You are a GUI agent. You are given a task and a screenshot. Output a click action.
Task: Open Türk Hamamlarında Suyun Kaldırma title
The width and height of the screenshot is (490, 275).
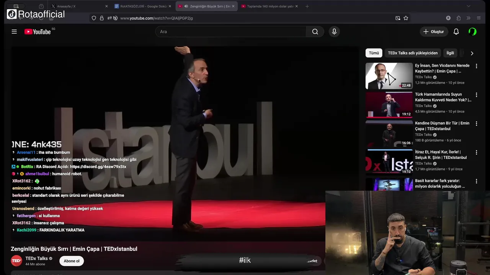coord(443,97)
